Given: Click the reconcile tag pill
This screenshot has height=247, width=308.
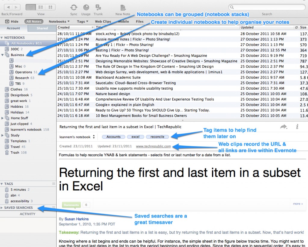Looking at the screenshot, I should click(x=157, y=137).
